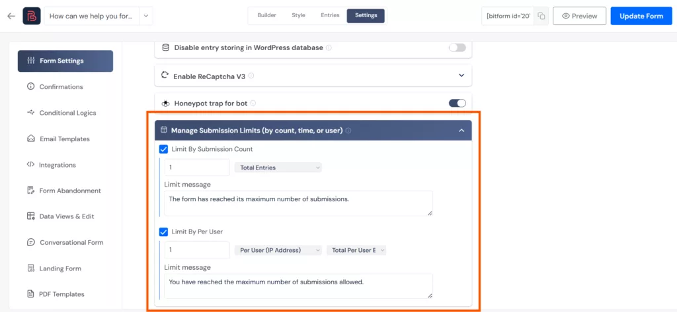Uncheck Limit By Per User checkbox
This screenshot has height=312, width=677.
[x=164, y=232]
